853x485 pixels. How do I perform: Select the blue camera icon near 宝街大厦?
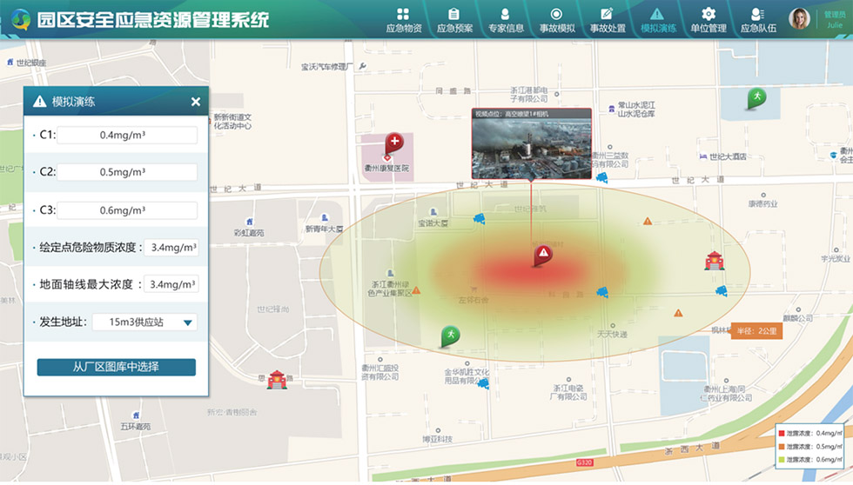click(x=479, y=219)
